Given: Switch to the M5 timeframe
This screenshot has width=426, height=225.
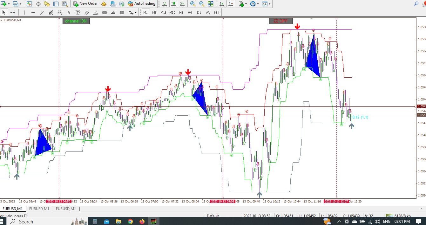Looking at the screenshot, I should pos(154,12).
